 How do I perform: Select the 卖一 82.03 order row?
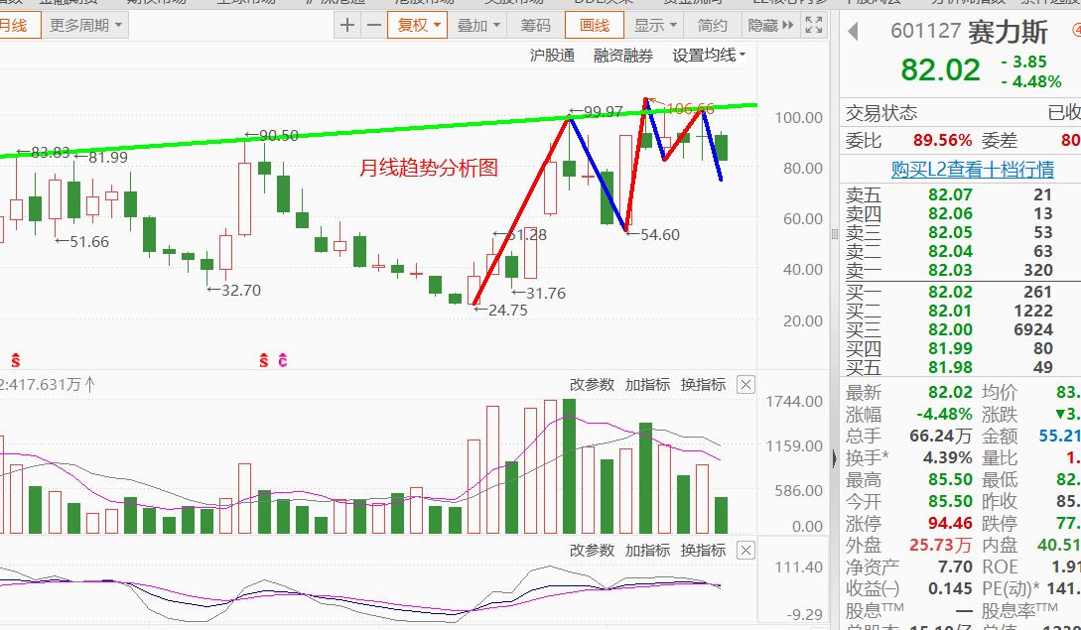pos(960,270)
